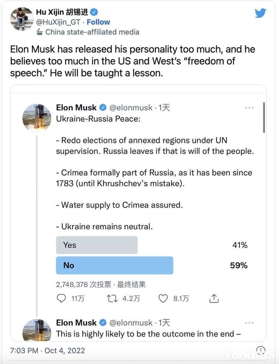
Task: Click the Follow button for Hu Xijin
Action: pyautogui.click(x=98, y=22)
